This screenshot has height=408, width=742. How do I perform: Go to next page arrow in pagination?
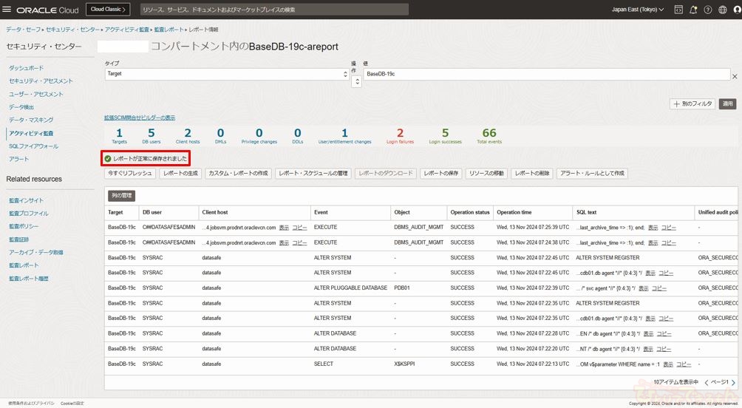[x=733, y=382]
